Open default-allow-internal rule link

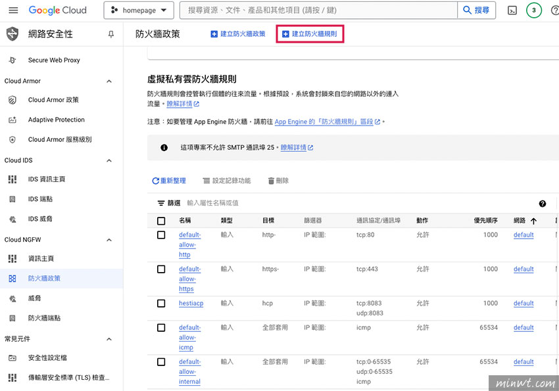click(189, 371)
